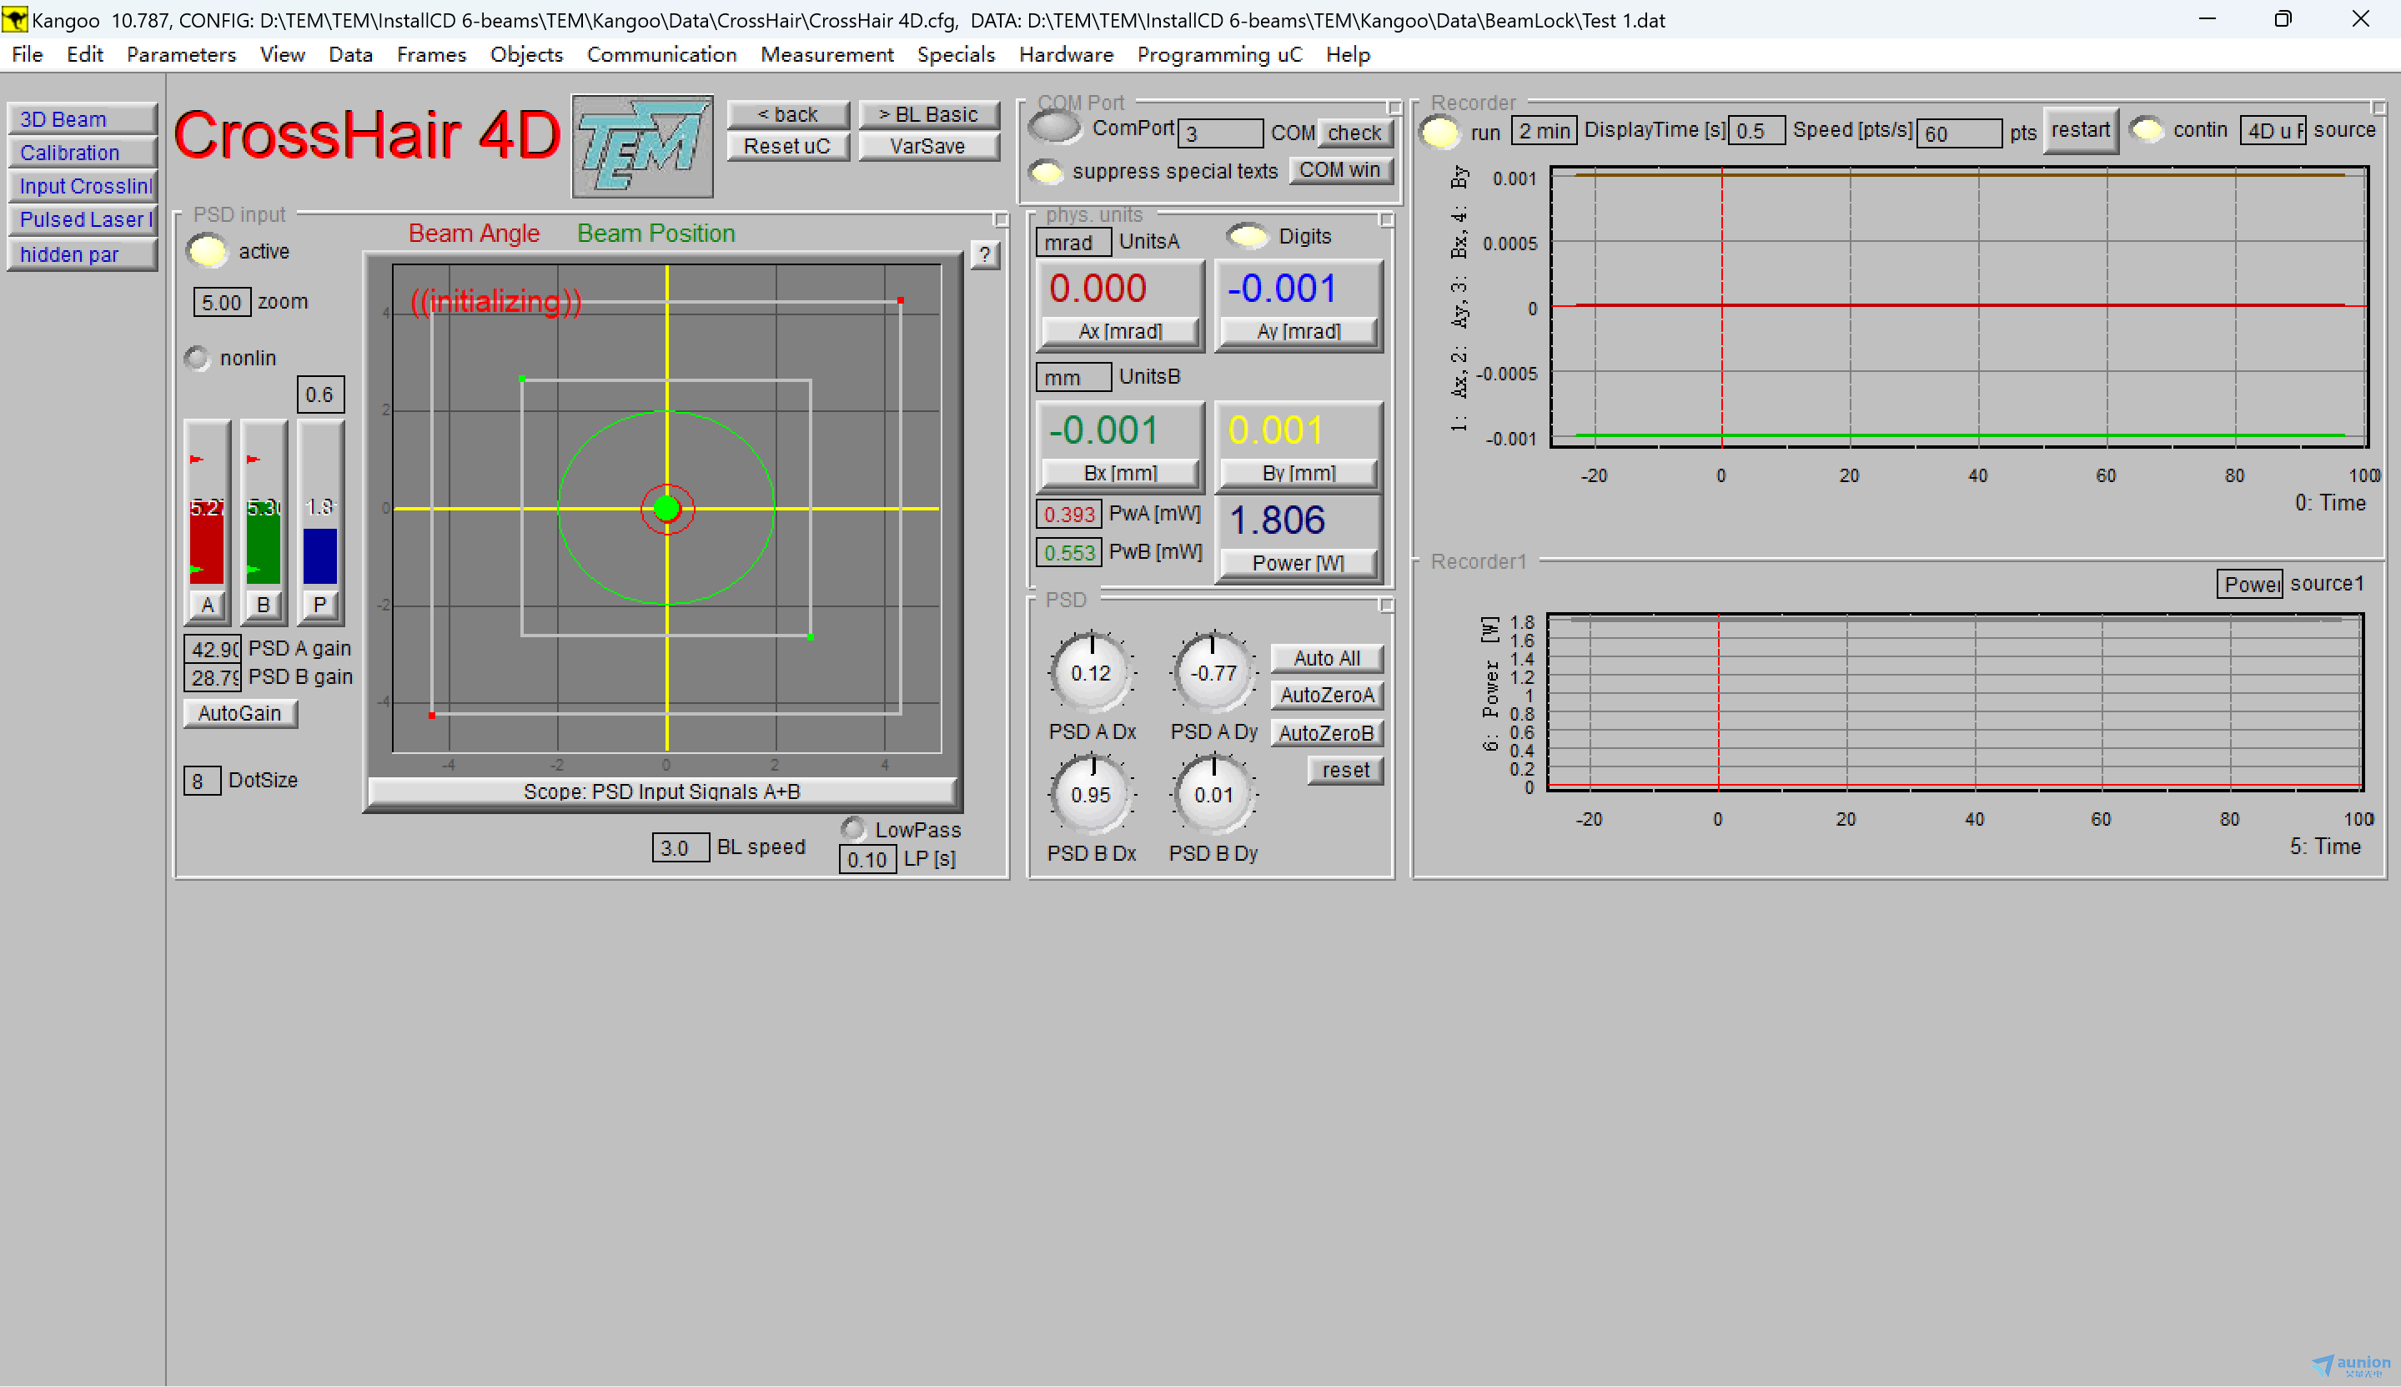This screenshot has height=1387, width=2401.
Task: Toggle the nonlin indicator
Action: 197,358
